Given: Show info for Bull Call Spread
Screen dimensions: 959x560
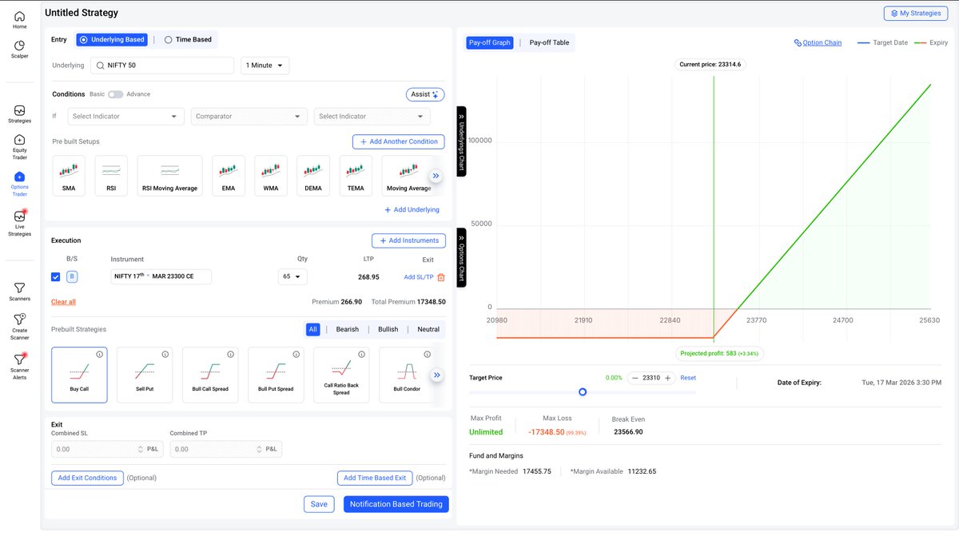Looking at the screenshot, I should coord(230,354).
